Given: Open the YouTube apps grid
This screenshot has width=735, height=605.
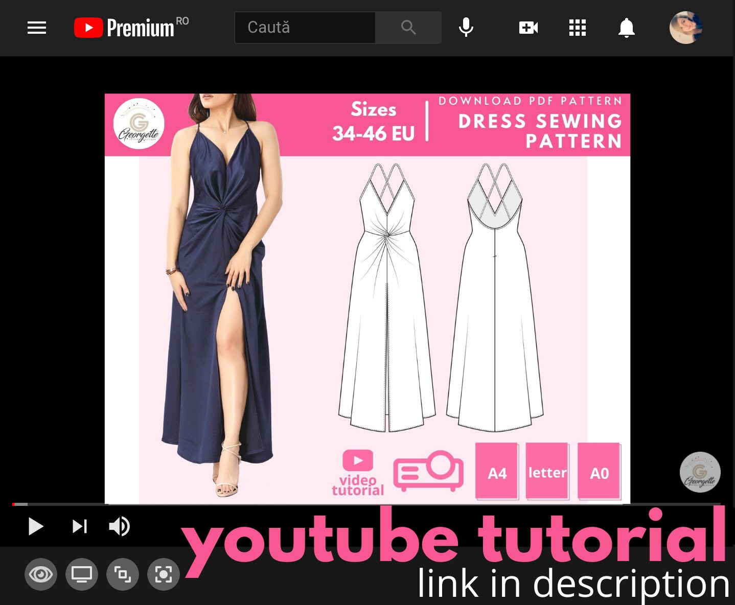Looking at the screenshot, I should tap(578, 28).
